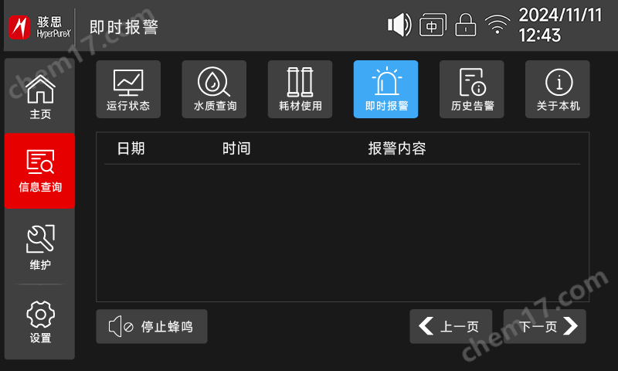Click the 日期 date column header

point(131,148)
